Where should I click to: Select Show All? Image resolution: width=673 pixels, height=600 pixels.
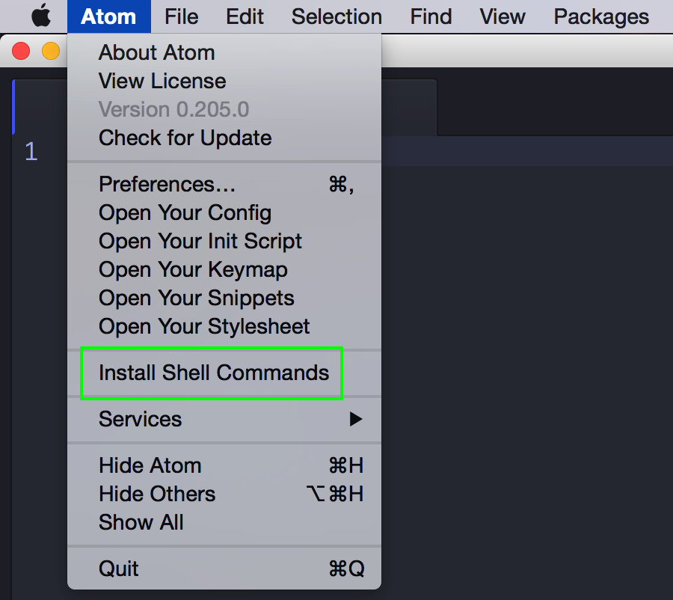coord(141,522)
